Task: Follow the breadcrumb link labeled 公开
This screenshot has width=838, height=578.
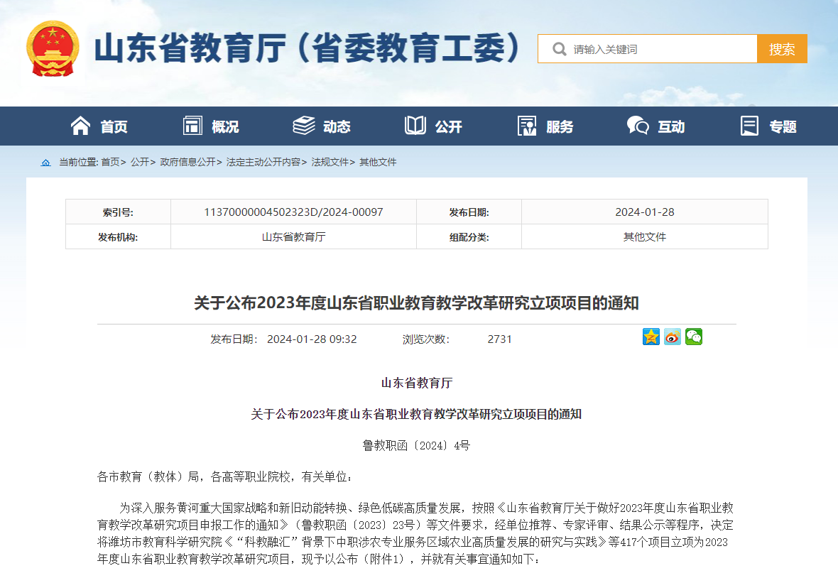Action: (x=139, y=162)
